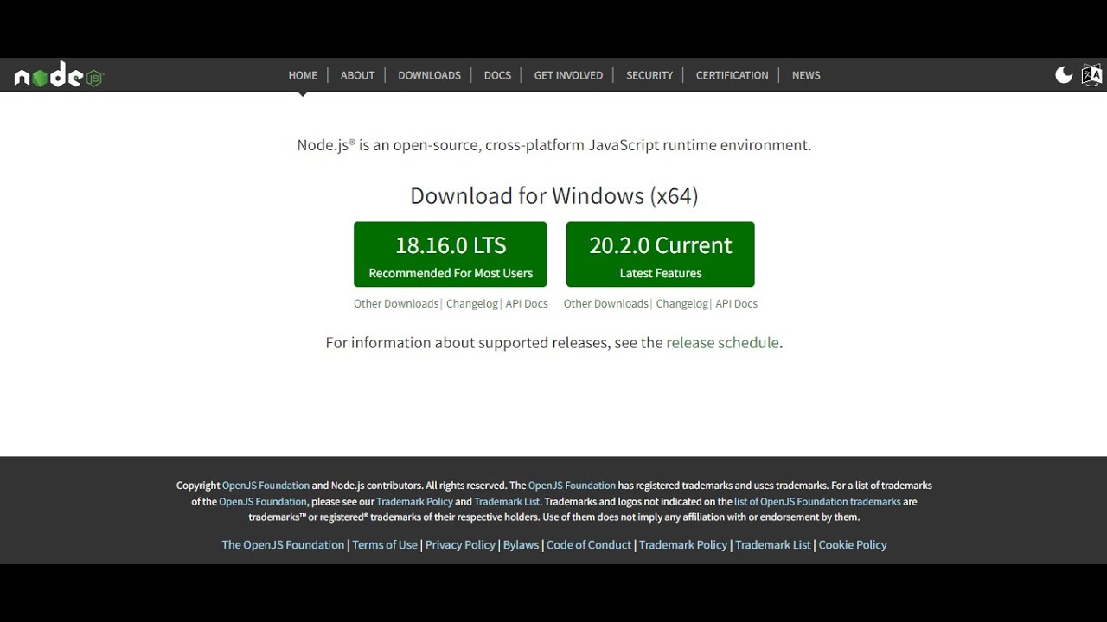Open the SECURITY nav item
Screen dimensions: 1107x622
click(649, 75)
